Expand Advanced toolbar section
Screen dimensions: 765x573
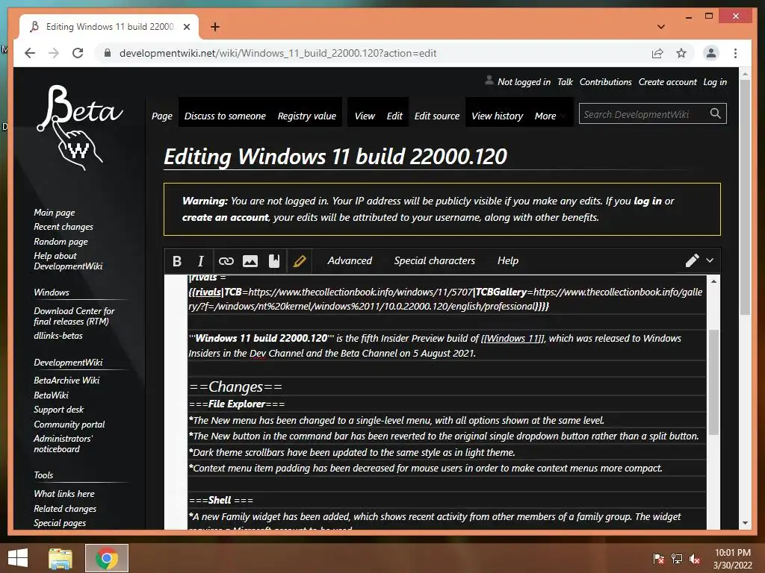coord(350,260)
